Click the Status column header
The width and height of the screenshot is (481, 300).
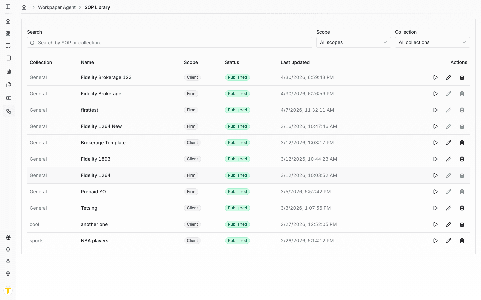pos(232,62)
